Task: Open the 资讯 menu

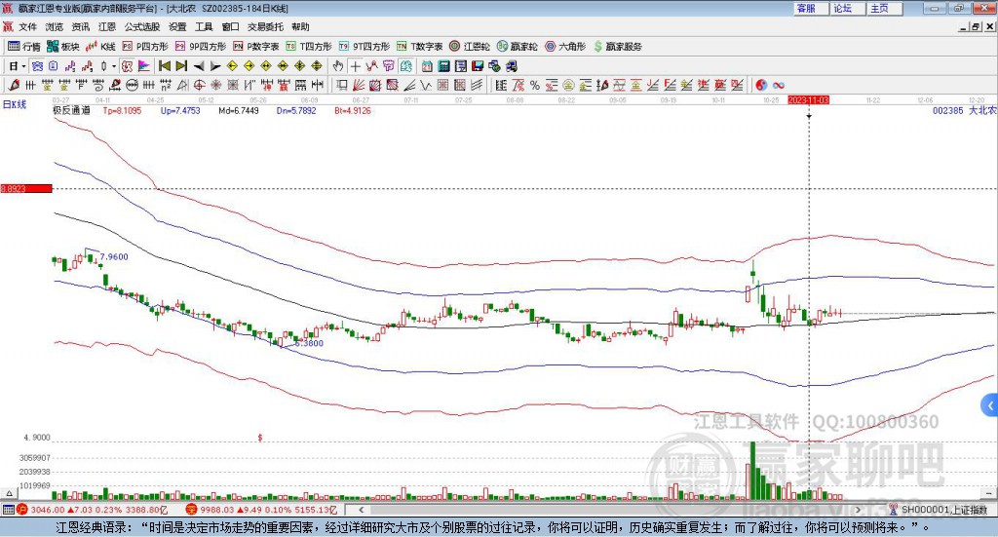Action: click(x=80, y=26)
